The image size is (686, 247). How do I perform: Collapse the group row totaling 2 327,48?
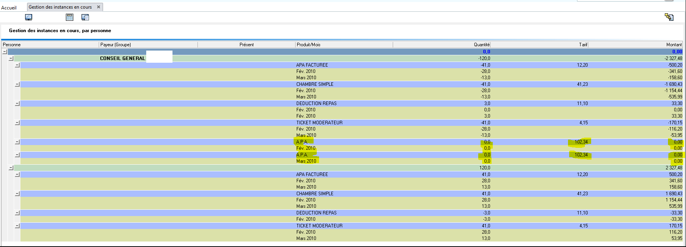pyautogui.click(x=11, y=168)
